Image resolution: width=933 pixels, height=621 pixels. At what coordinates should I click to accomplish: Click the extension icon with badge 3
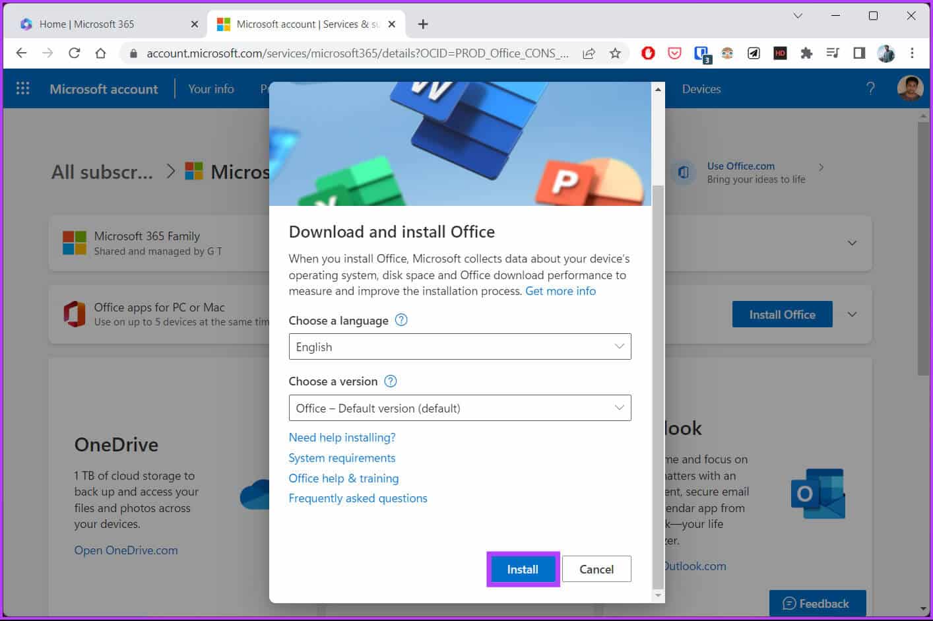point(701,54)
